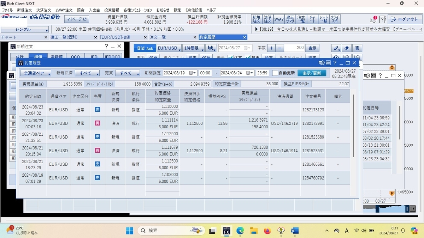Open the help manual icon beside ログアウト
Screen dimensions: 424x238
click(x=382, y=19)
